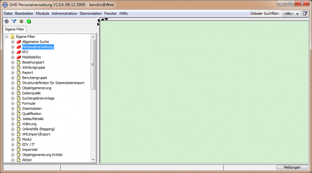312x173 pixels.
Task: Click the document icon of Report
Action: point(19,72)
